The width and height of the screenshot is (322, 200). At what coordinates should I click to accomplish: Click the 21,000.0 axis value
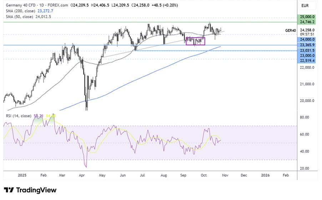tap(307, 84)
